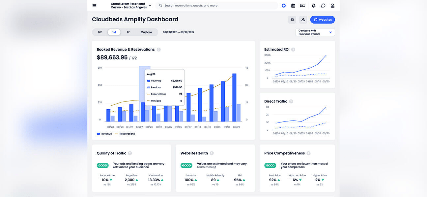Click the Bounce Rate 10% value
Screen dimensions: 427x197
point(105,180)
